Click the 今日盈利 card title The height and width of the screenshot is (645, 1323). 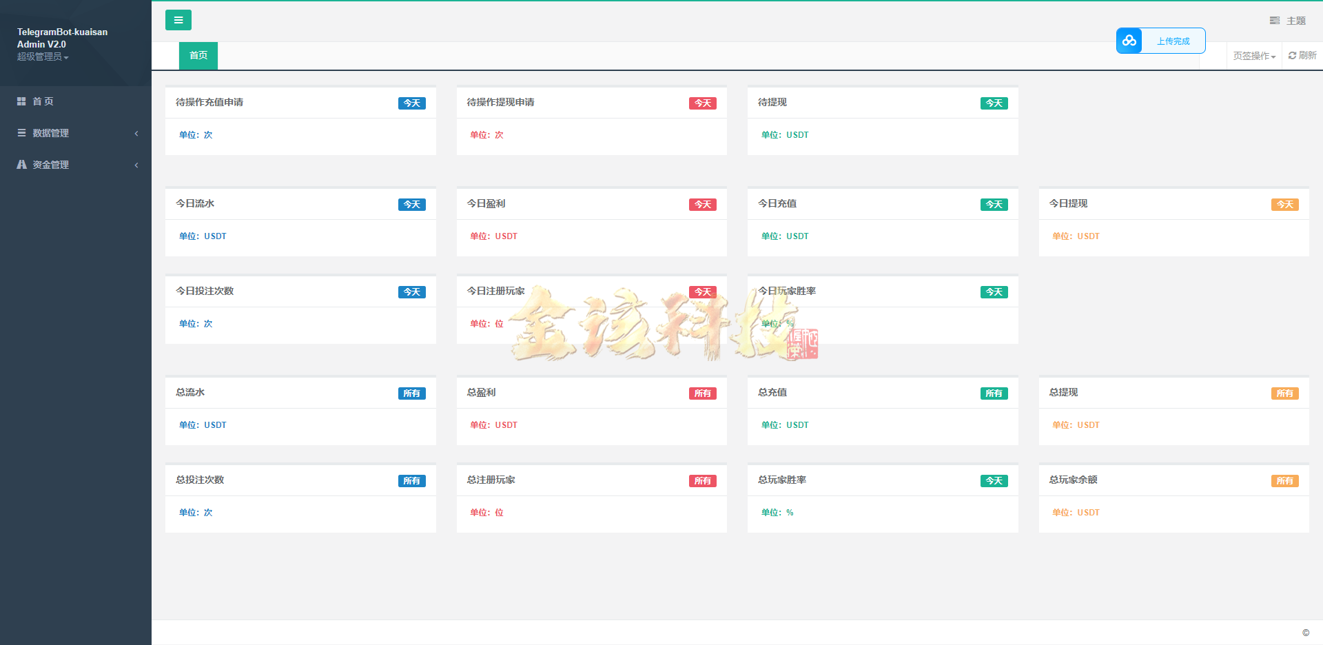[x=486, y=203]
